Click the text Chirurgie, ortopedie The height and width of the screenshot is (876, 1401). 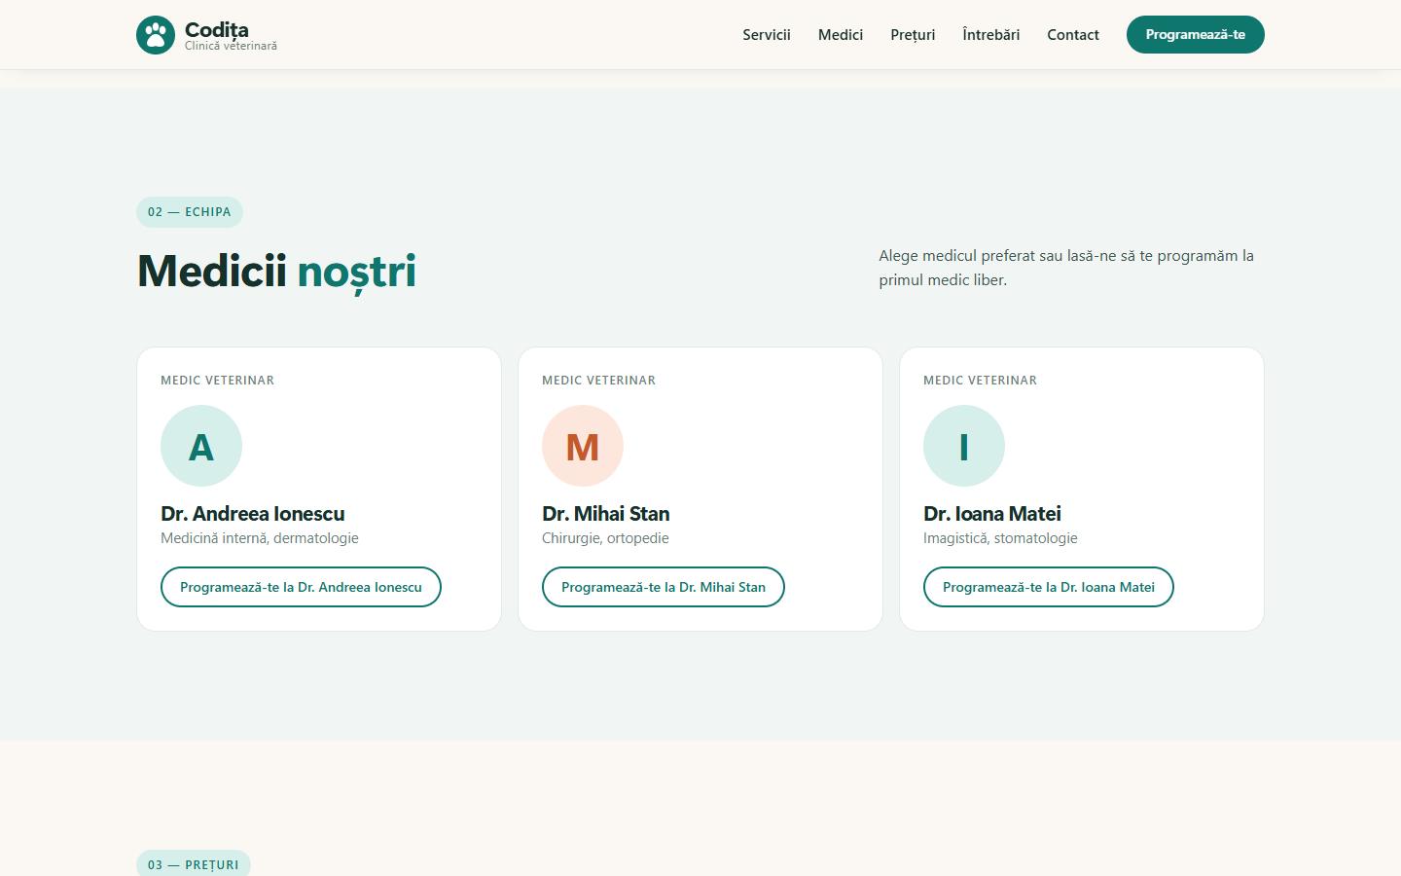tap(605, 538)
